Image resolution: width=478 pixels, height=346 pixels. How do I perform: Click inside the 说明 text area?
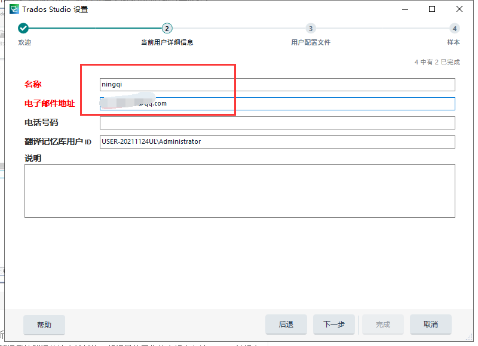coord(240,191)
